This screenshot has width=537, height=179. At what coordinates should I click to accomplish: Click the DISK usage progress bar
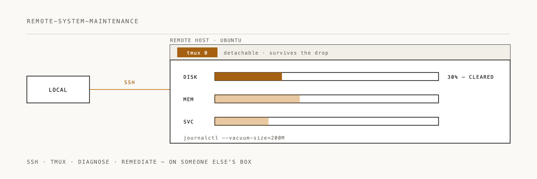click(327, 77)
